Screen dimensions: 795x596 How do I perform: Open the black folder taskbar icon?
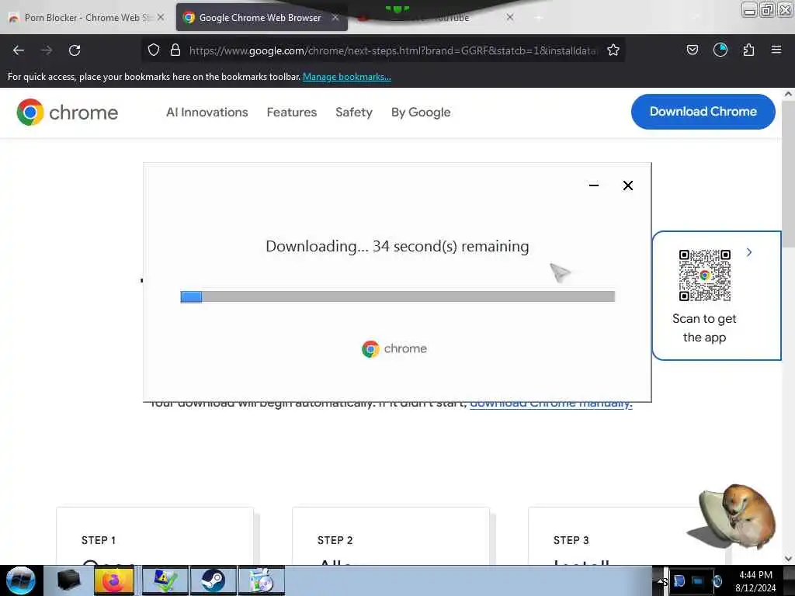(x=68, y=580)
